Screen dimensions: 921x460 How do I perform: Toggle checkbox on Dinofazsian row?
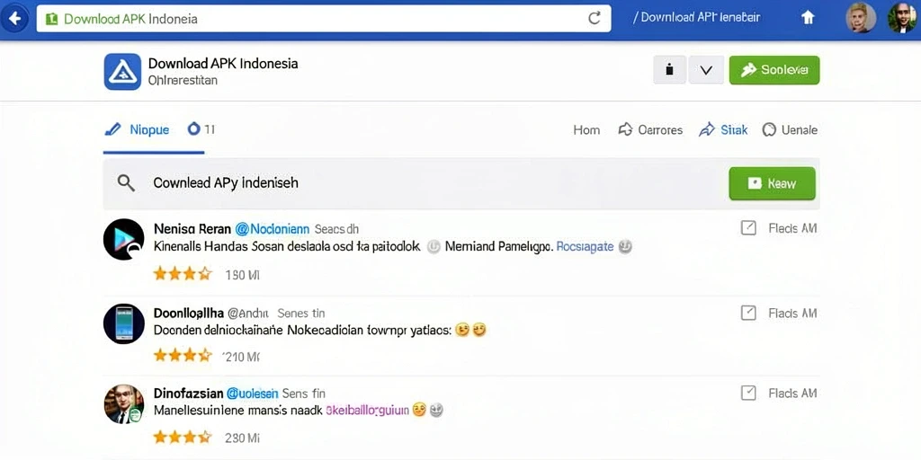[748, 393]
